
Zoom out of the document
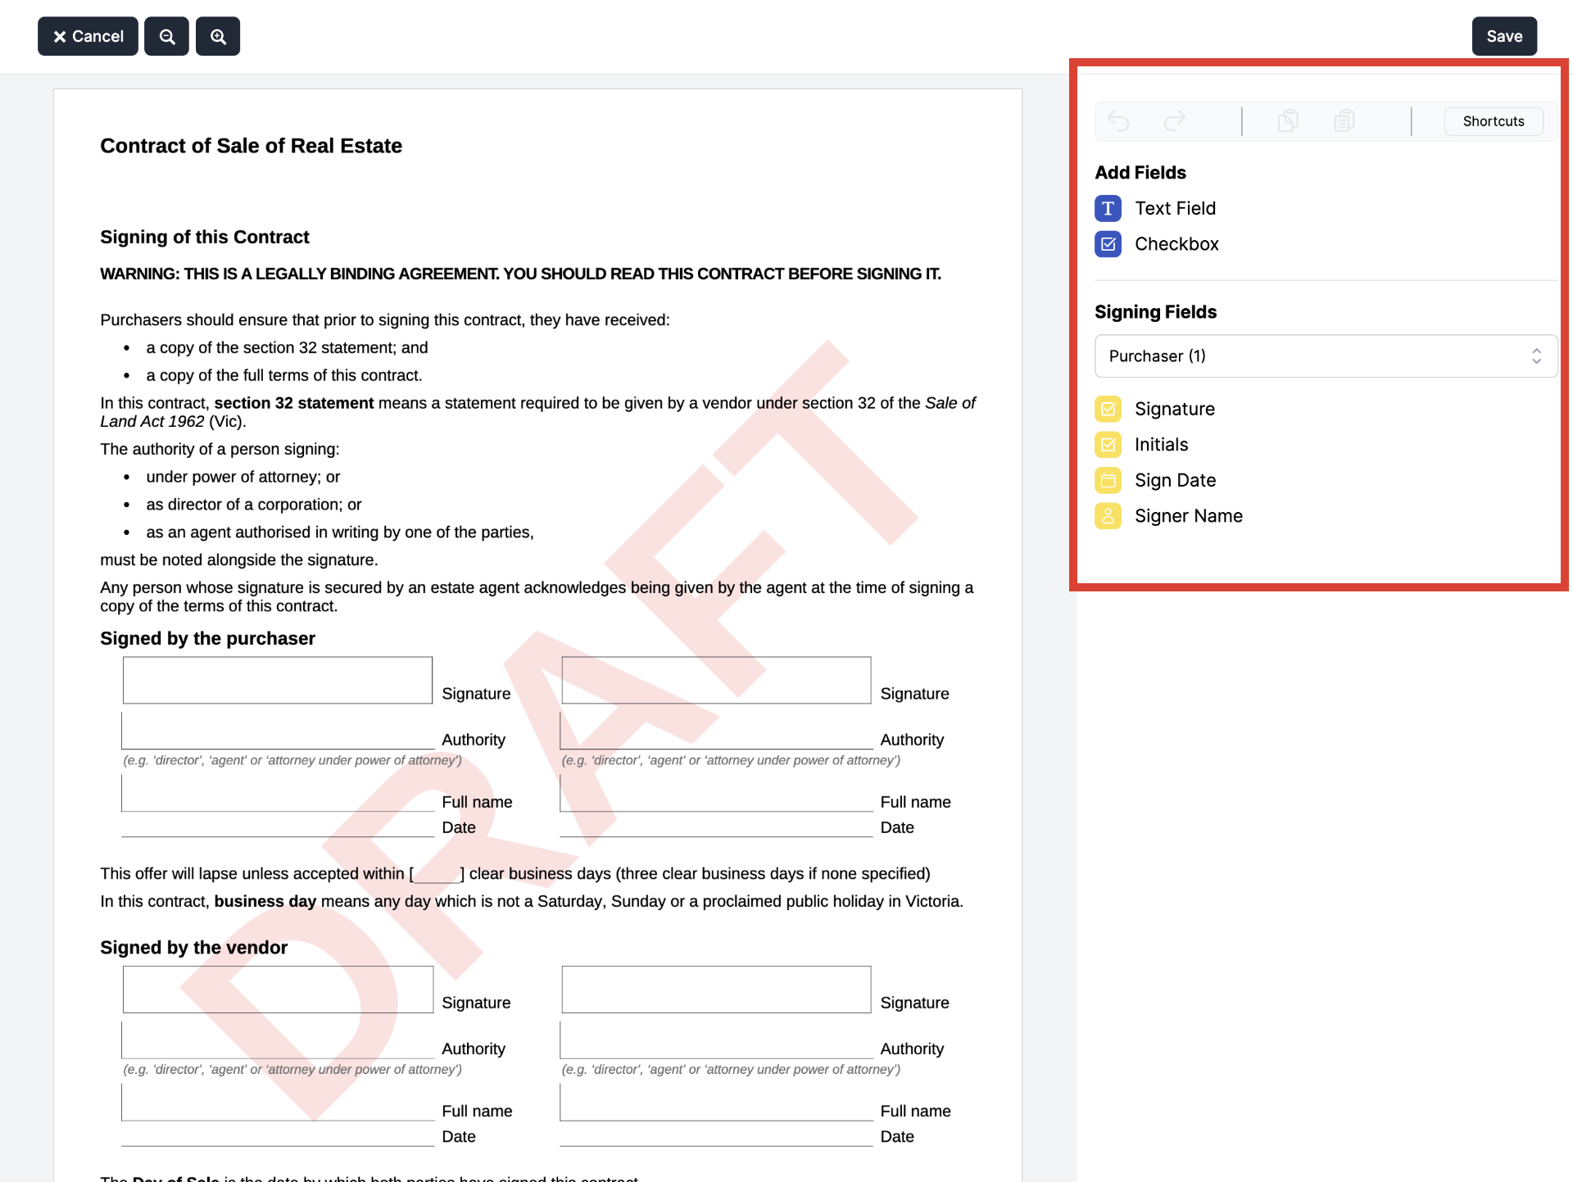click(167, 36)
